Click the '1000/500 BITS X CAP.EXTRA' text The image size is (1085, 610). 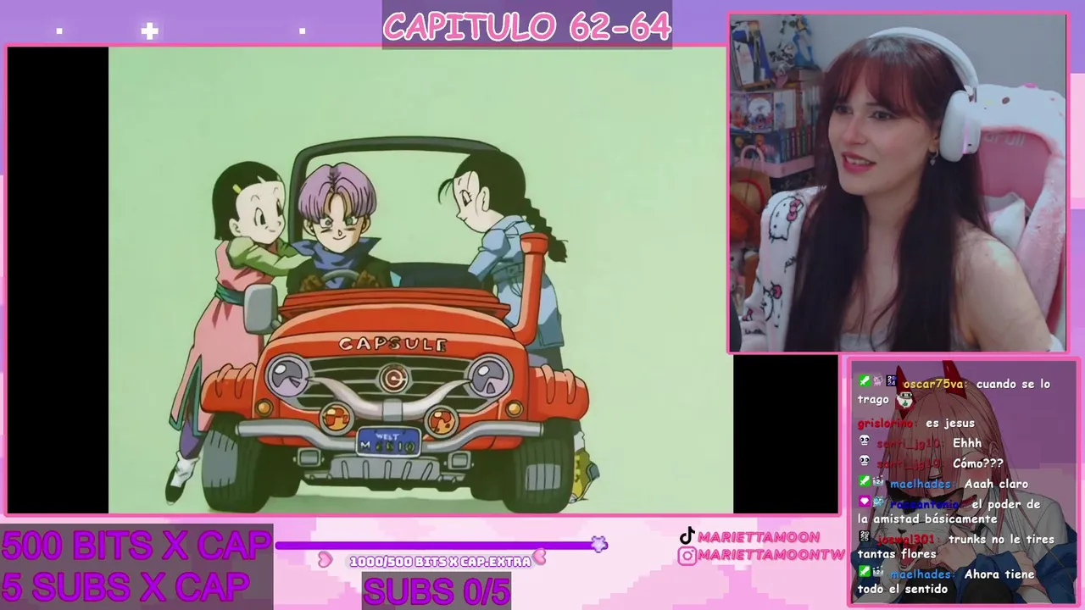[440, 561]
